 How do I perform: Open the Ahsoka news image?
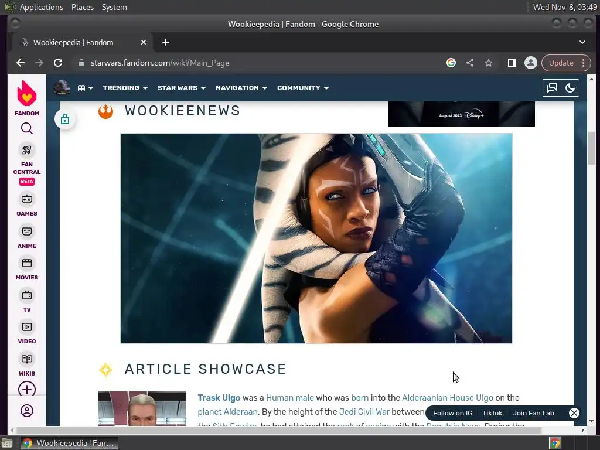coord(316,238)
